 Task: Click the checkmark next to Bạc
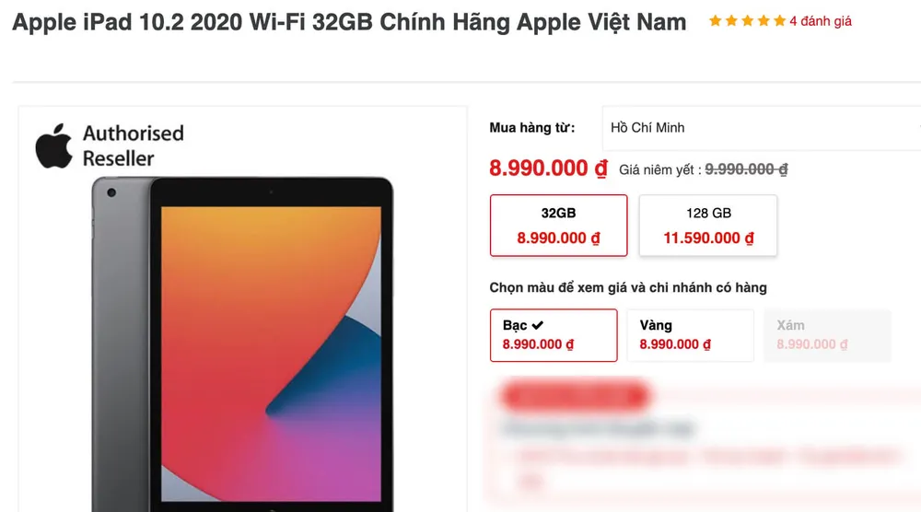click(x=538, y=325)
